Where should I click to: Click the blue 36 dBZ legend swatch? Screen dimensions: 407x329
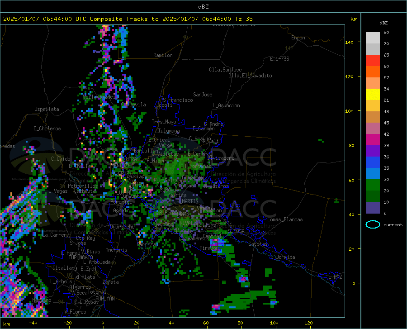[373, 162]
